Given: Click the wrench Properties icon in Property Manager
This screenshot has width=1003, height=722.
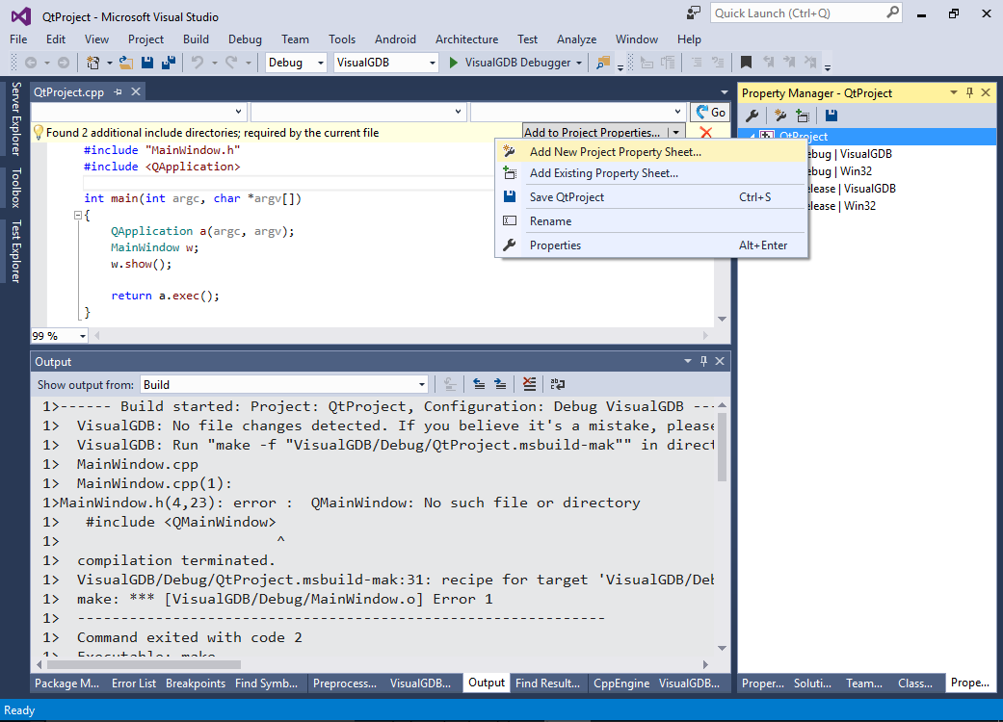Looking at the screenshot, I should [752, 116].
